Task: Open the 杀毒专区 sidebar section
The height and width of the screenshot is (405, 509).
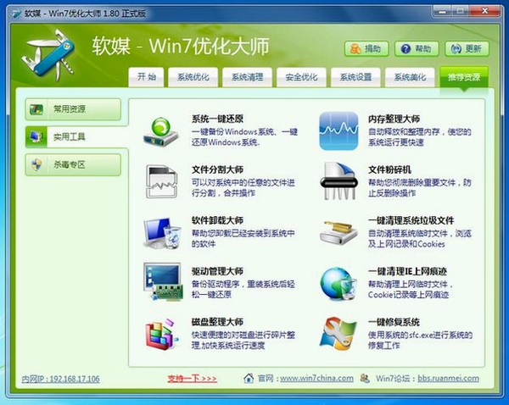Action: pyautogui.click(x=73, y=164)
